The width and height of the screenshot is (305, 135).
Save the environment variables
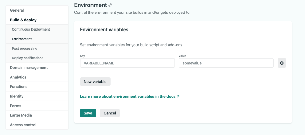(x=88, y=113)
